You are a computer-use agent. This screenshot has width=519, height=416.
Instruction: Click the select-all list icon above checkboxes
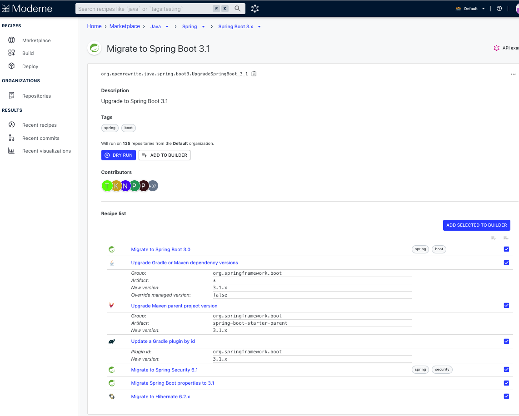pyautogui.click(x=493, y=238)
